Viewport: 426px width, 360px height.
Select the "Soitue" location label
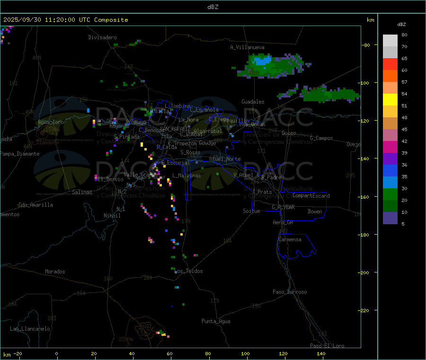tap(252, 211)
